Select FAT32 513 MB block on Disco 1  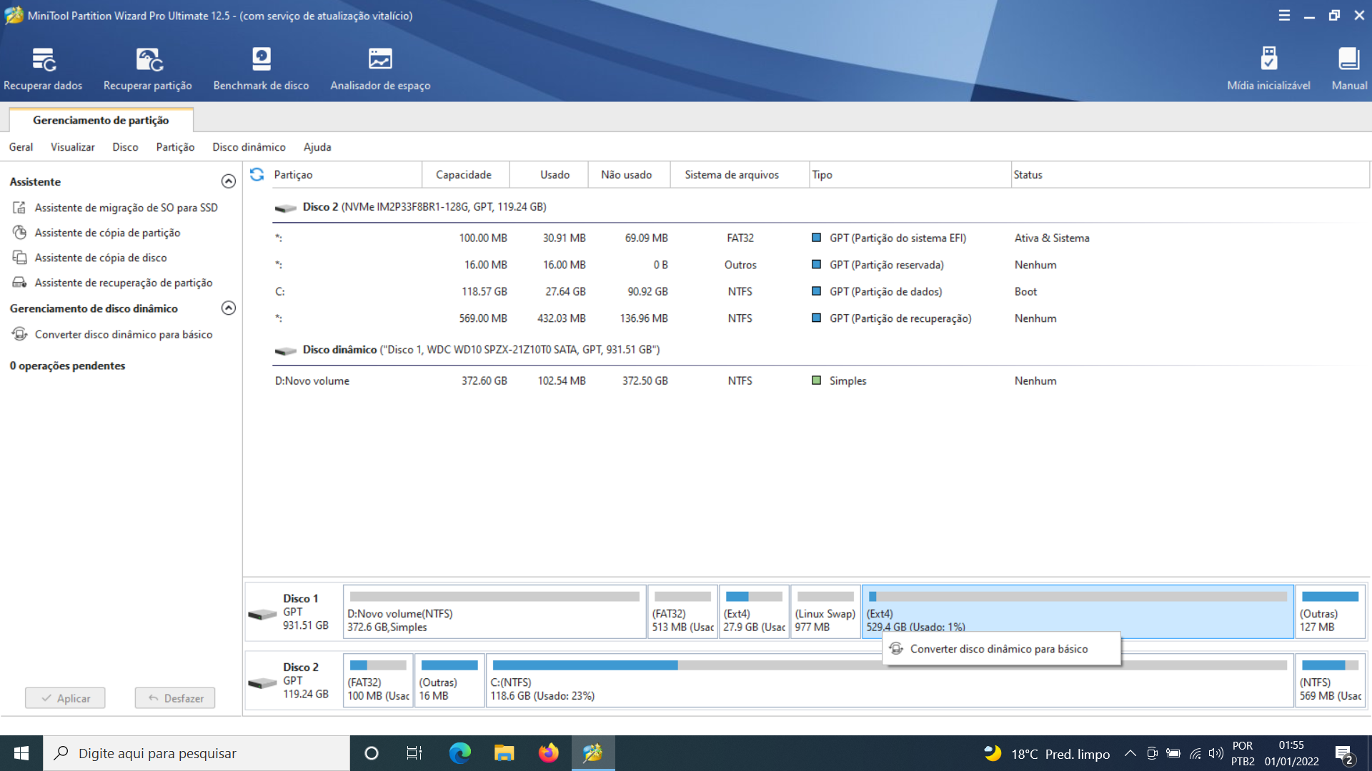point(682,612)
